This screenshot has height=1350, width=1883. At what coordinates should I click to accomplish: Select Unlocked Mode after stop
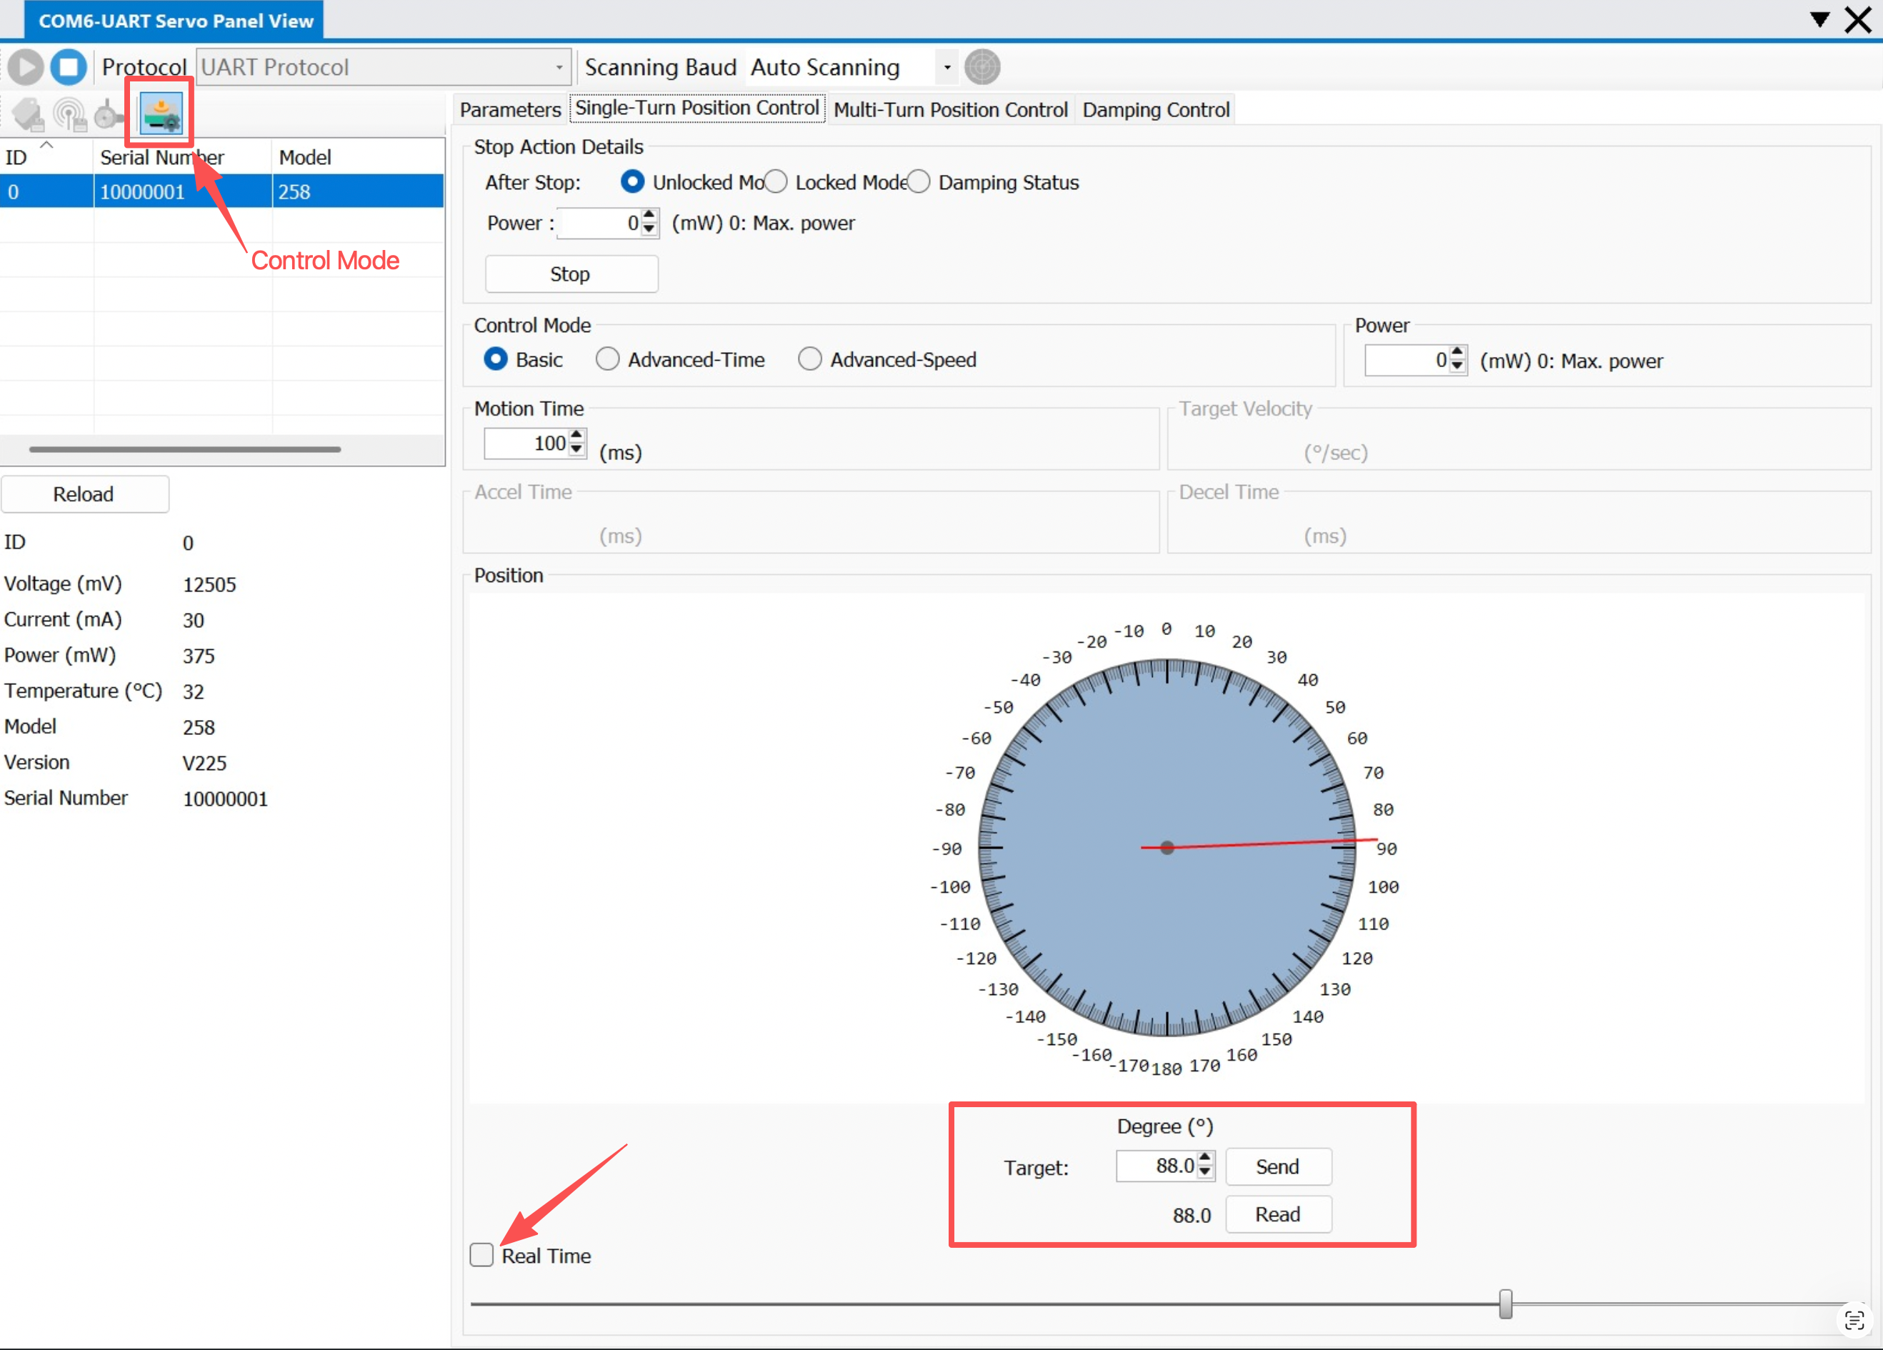click(x=631, y=182)
